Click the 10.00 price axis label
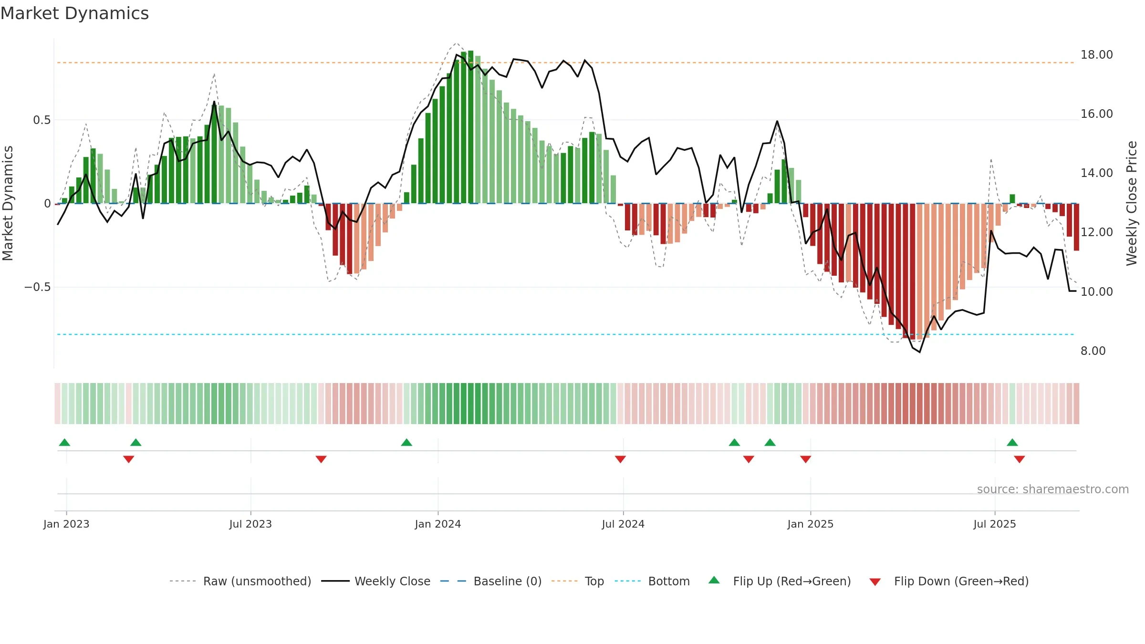 [1097, 291]
